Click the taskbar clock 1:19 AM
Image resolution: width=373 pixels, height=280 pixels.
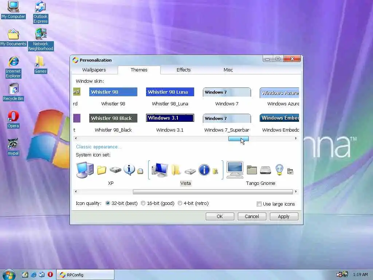coord(360,275)
